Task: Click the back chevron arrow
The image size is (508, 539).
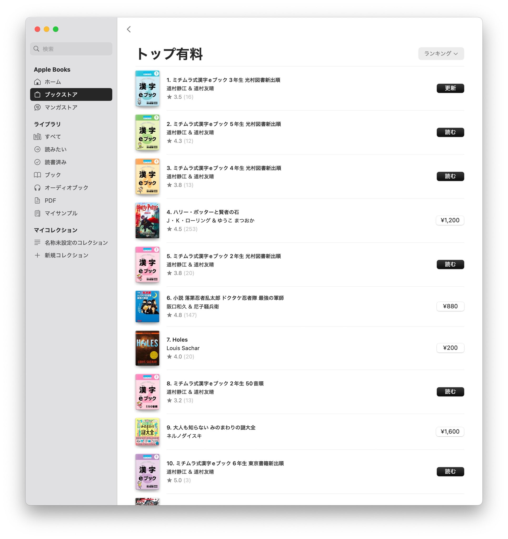Action: (129, 29)
